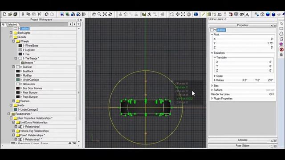Toggle Render As Lines OFF value

(x=272, y=94)
